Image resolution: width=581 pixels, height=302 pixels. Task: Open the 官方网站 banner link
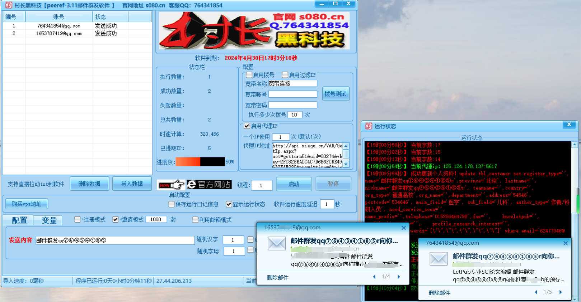(x=209, y=184)
